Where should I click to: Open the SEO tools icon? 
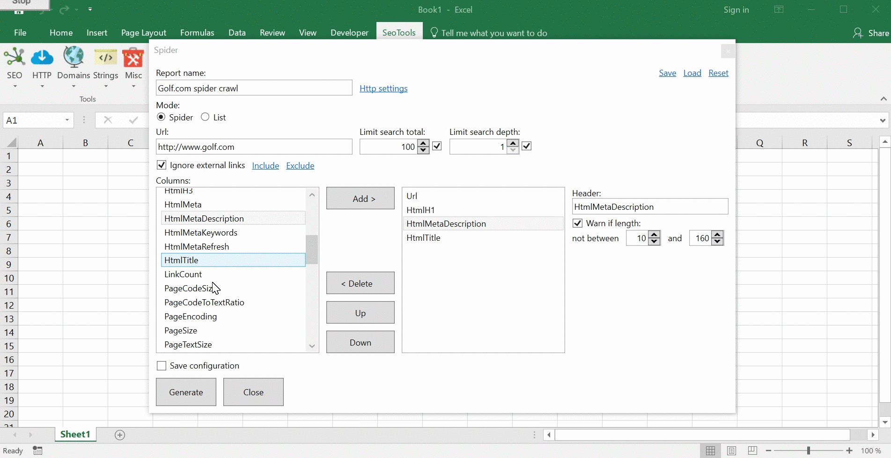point(15,57)
